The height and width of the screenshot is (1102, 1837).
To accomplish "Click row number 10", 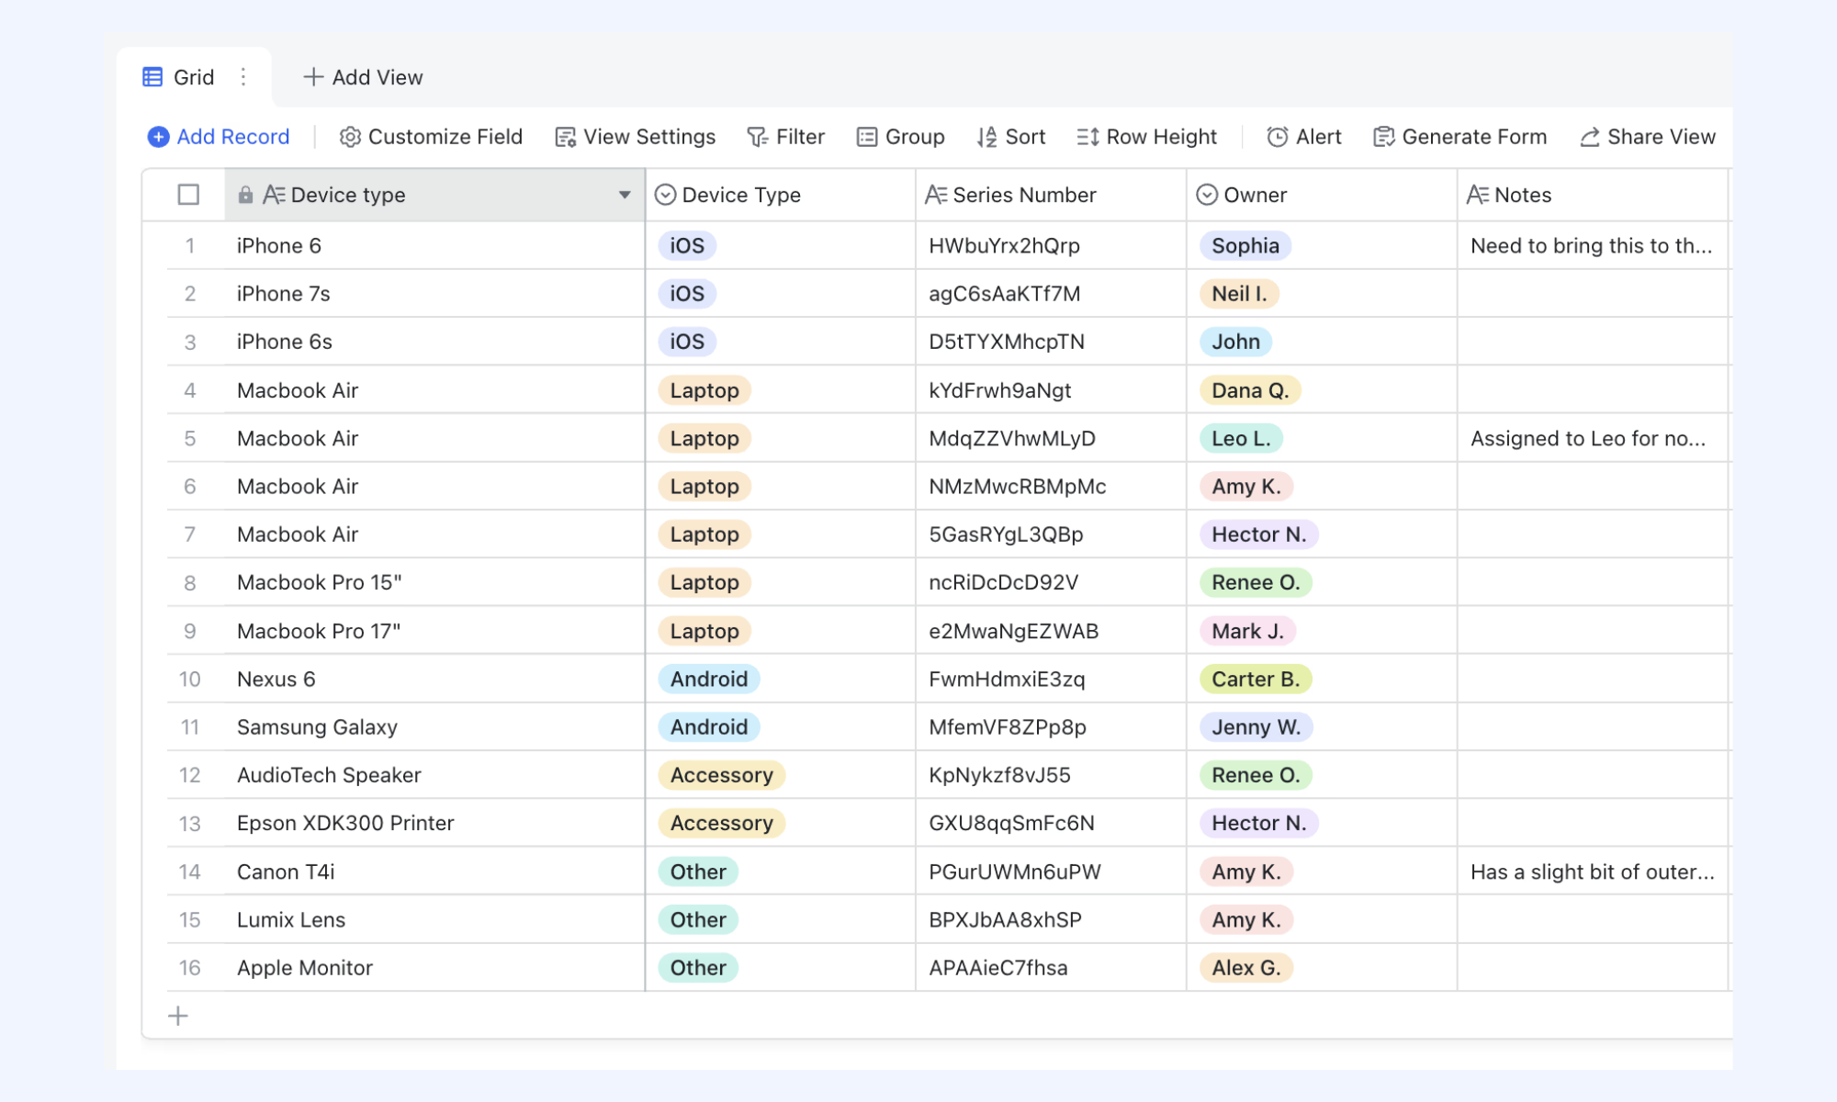I will 189,679.
